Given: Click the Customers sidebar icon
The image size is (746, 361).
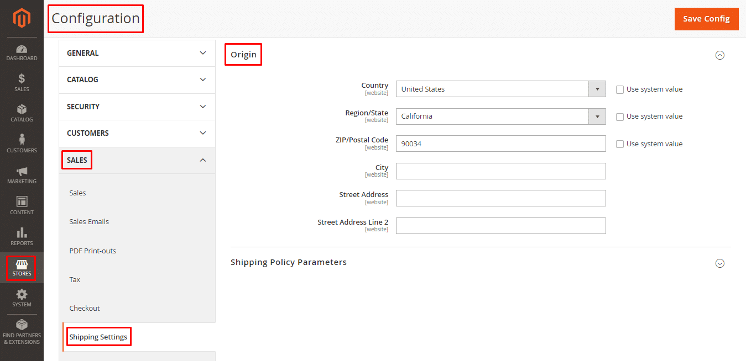Looking at the screenshot, I should 22,143.
